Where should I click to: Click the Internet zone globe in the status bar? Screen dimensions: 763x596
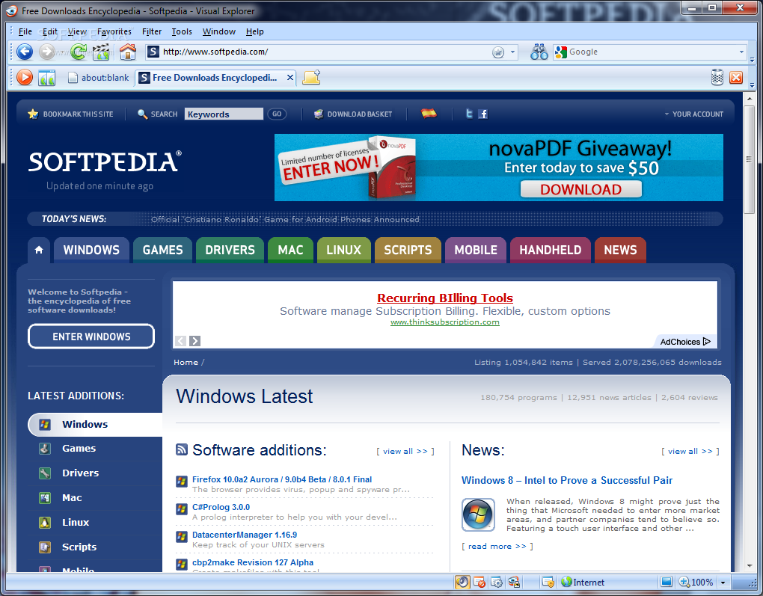click(x=566, y=582)
